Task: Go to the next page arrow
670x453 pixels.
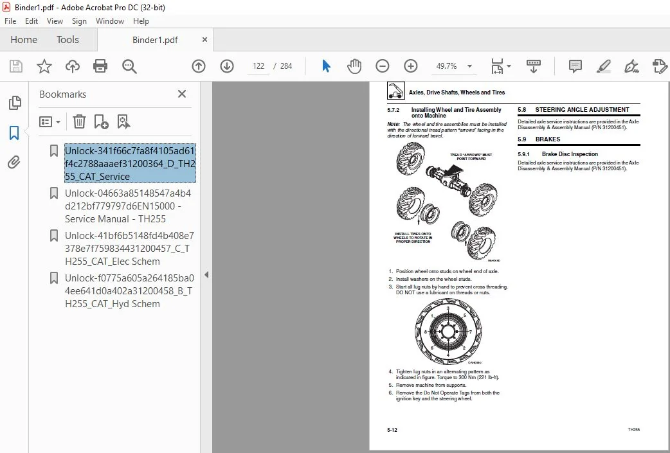Action: (x=227, y=66)
